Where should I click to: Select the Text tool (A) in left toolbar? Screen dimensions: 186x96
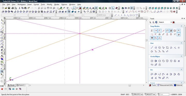2,56
